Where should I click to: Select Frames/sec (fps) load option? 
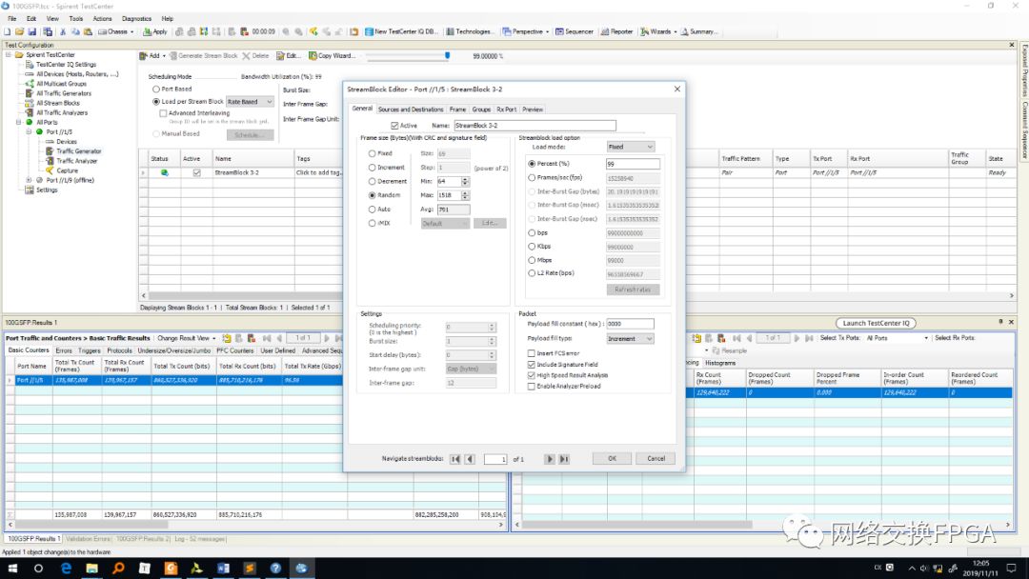532,177
